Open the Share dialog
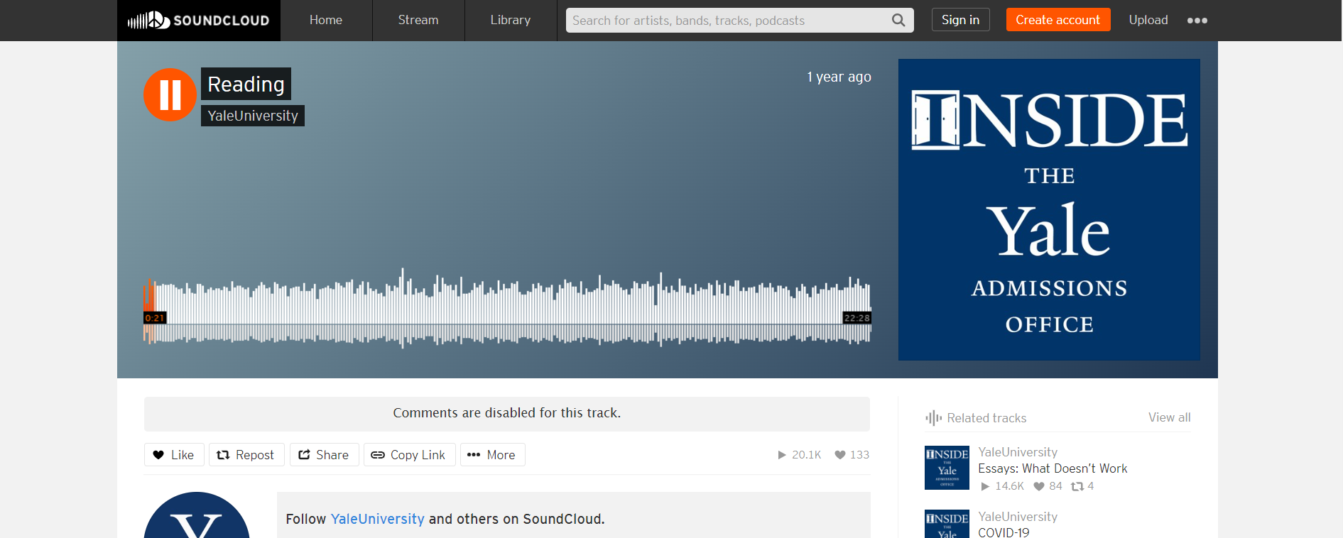 point(324,455)
